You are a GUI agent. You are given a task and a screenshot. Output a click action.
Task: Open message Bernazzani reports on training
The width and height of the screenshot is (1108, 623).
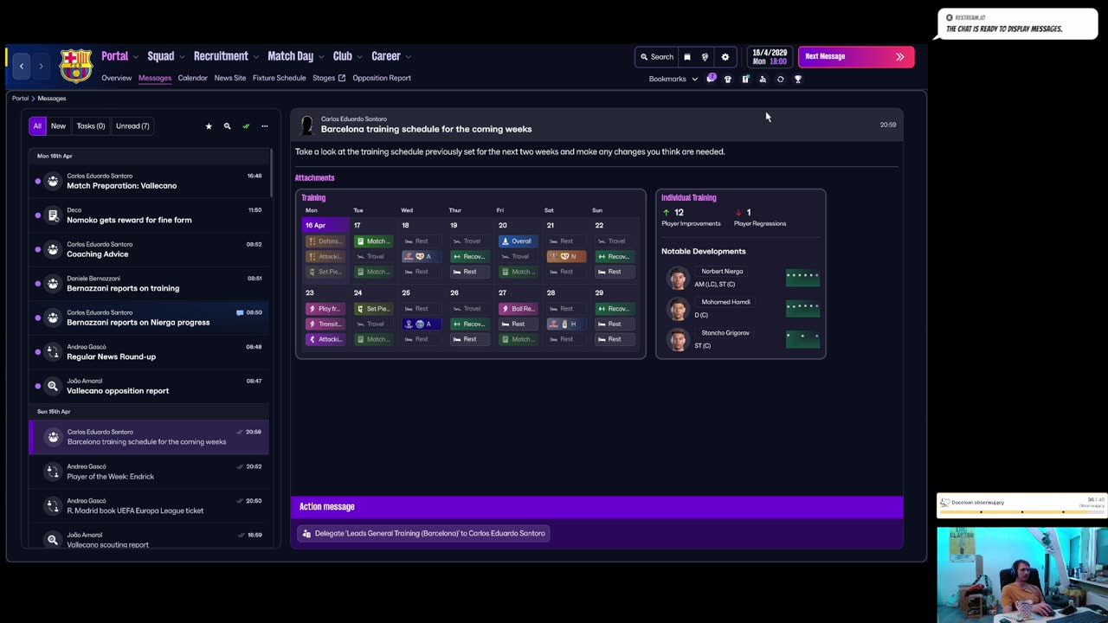point(149,283)
